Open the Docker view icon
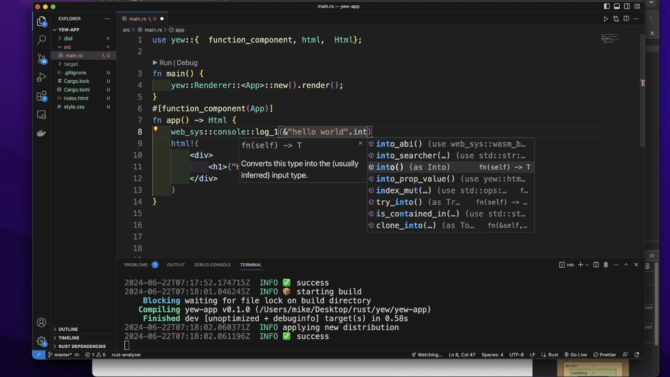 (x=42, y=133)
